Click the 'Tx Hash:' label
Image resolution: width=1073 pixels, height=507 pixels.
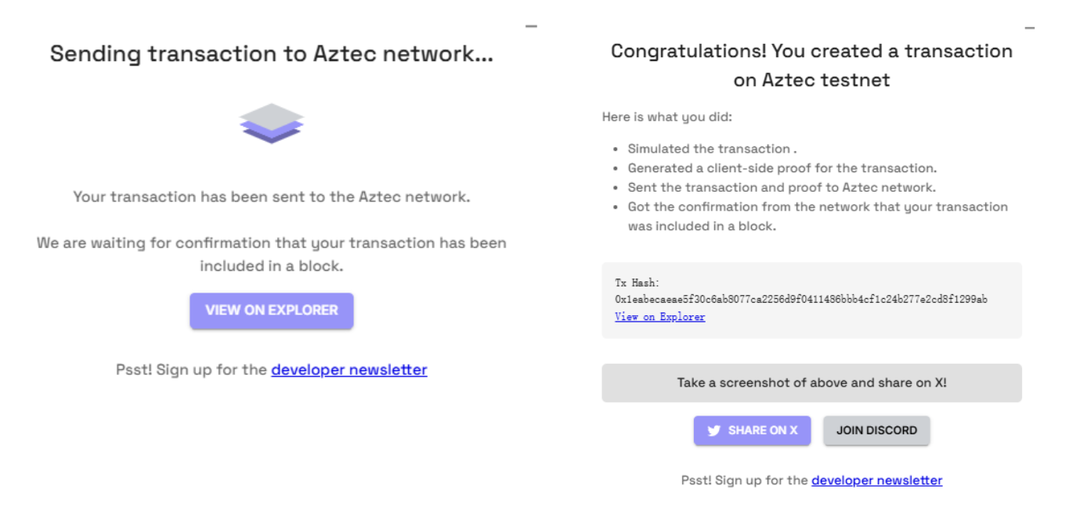point(637,282)
